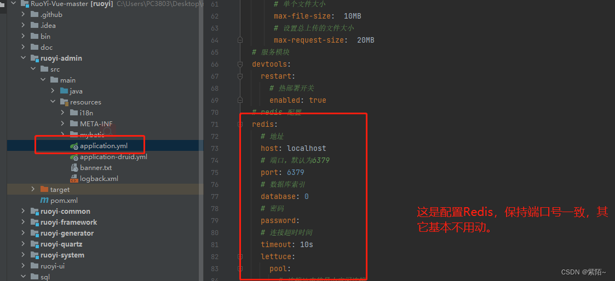615x281 pixels.
Task: Click the ruoyi-ui folder icon
Action: coord(35,266)
